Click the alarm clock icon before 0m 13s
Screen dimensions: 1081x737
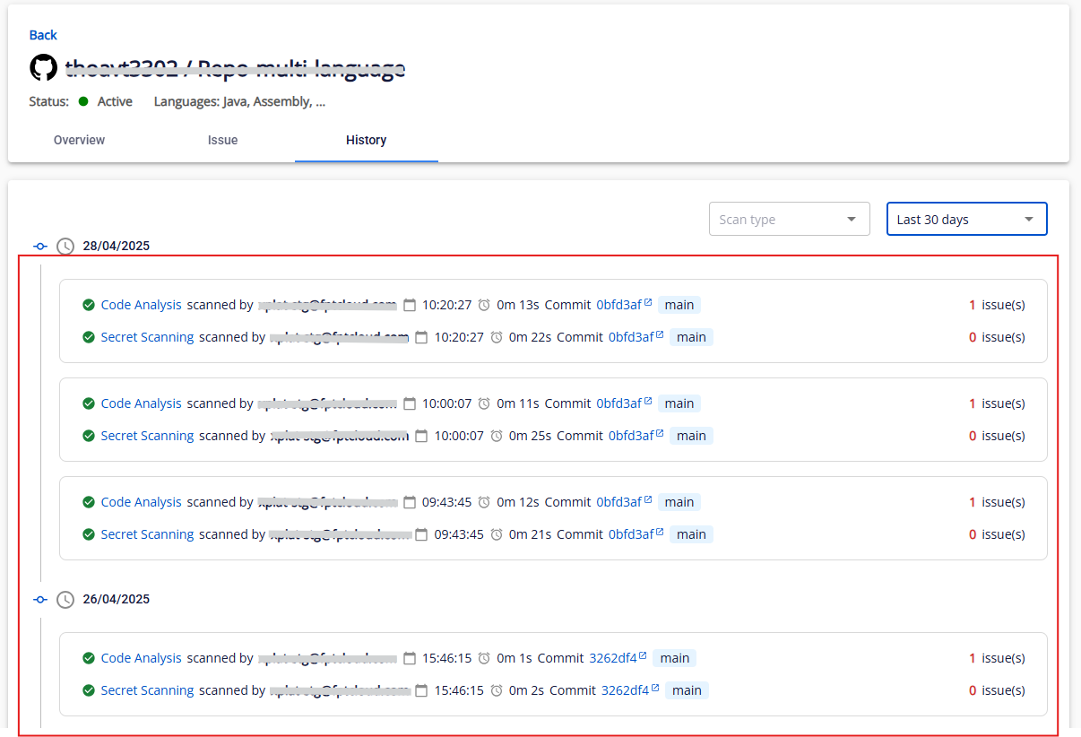click(x=484, y=305)
